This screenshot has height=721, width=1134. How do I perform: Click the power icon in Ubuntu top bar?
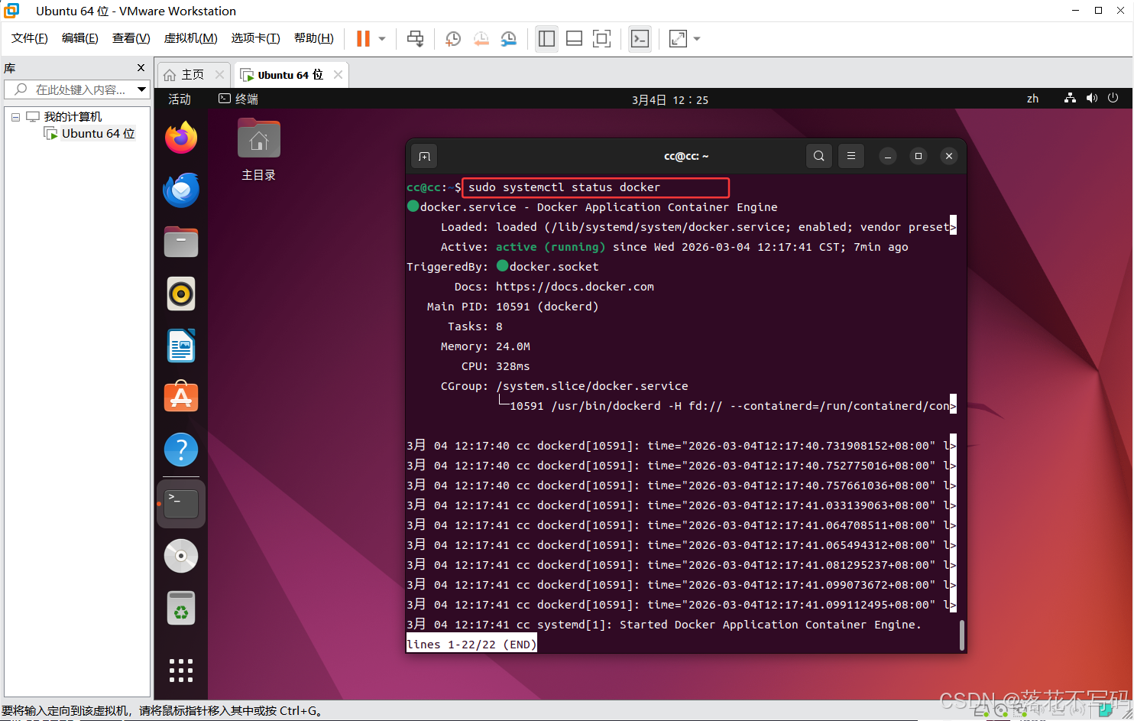click(x=1113, y=99)
